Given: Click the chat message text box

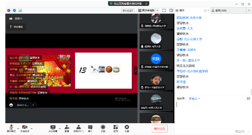Looking at the screenshot, I should (213, 114).
